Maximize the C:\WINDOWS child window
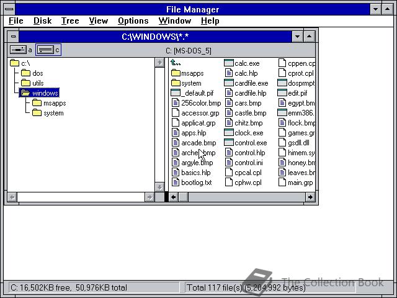This screenshot has height=298, width=397. coord(309,37)
